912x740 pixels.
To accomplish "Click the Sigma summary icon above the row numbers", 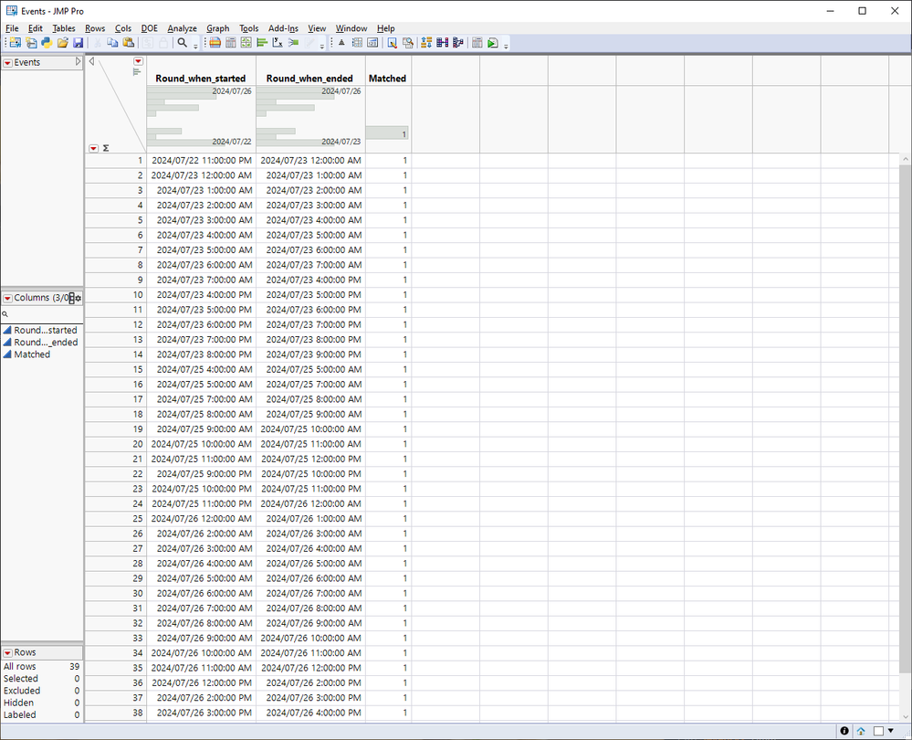I will coord(106,147).
